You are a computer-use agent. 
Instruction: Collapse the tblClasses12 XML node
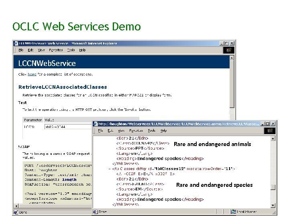(x=110, y=169)
